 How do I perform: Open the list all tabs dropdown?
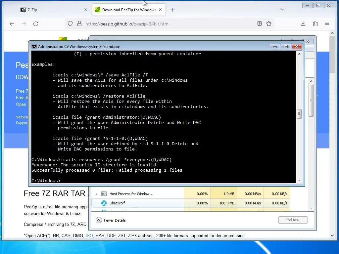coord(282,10)
